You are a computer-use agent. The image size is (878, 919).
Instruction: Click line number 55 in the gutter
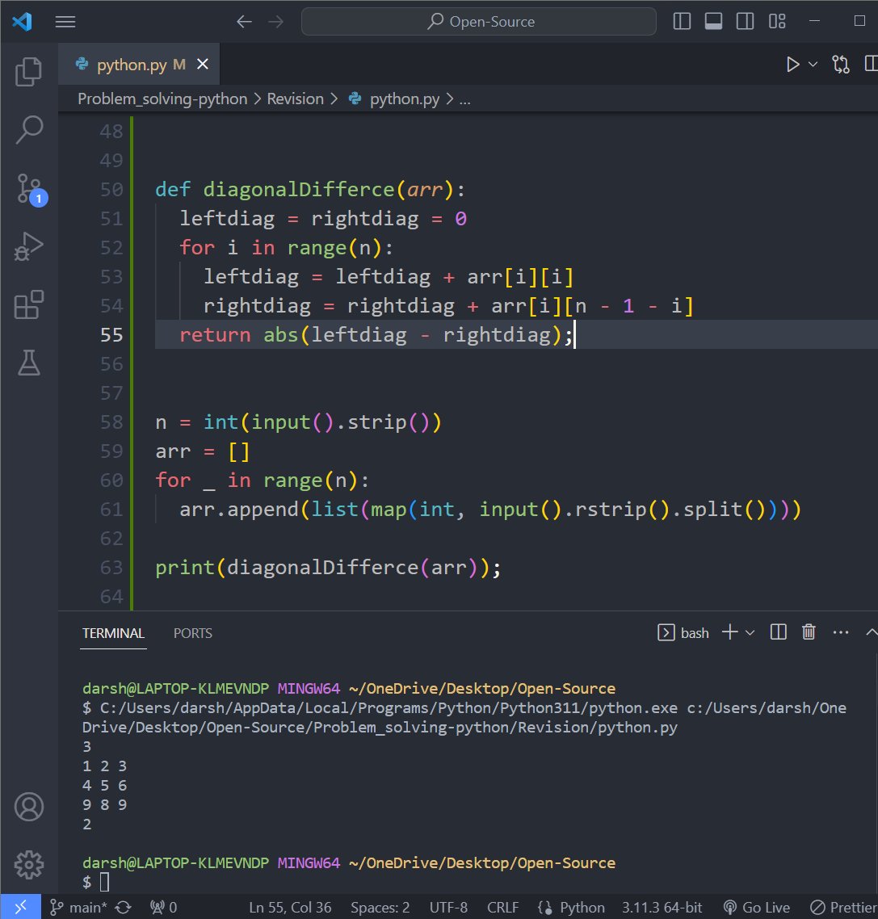(111, 334)
